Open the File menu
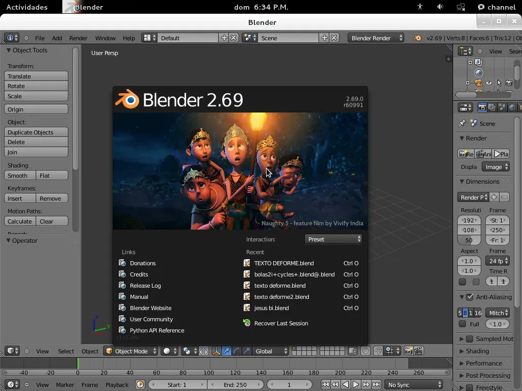 (40, 38)
